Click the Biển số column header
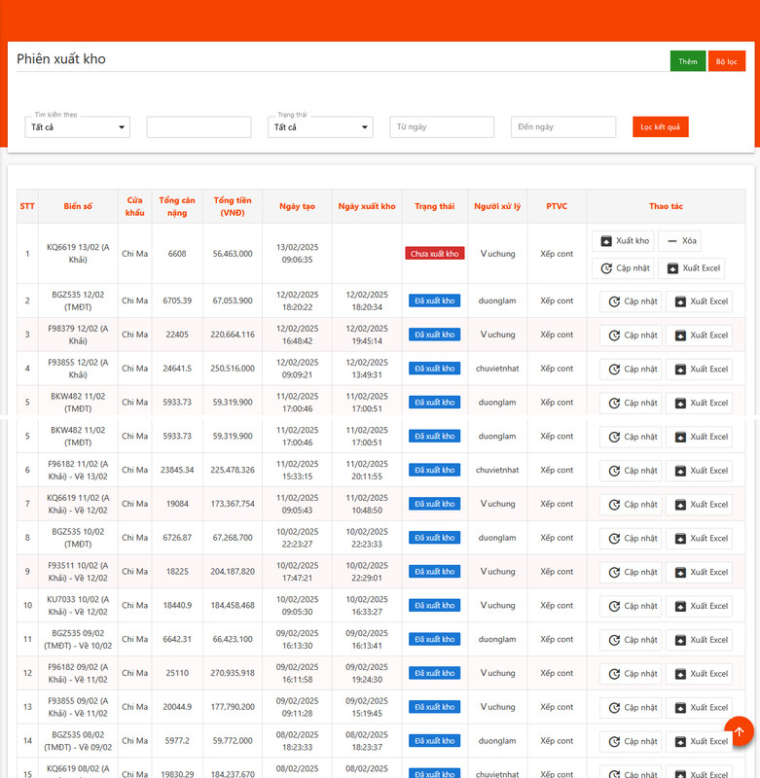Viewport: 760px width, 778px height. click(78, 206)
